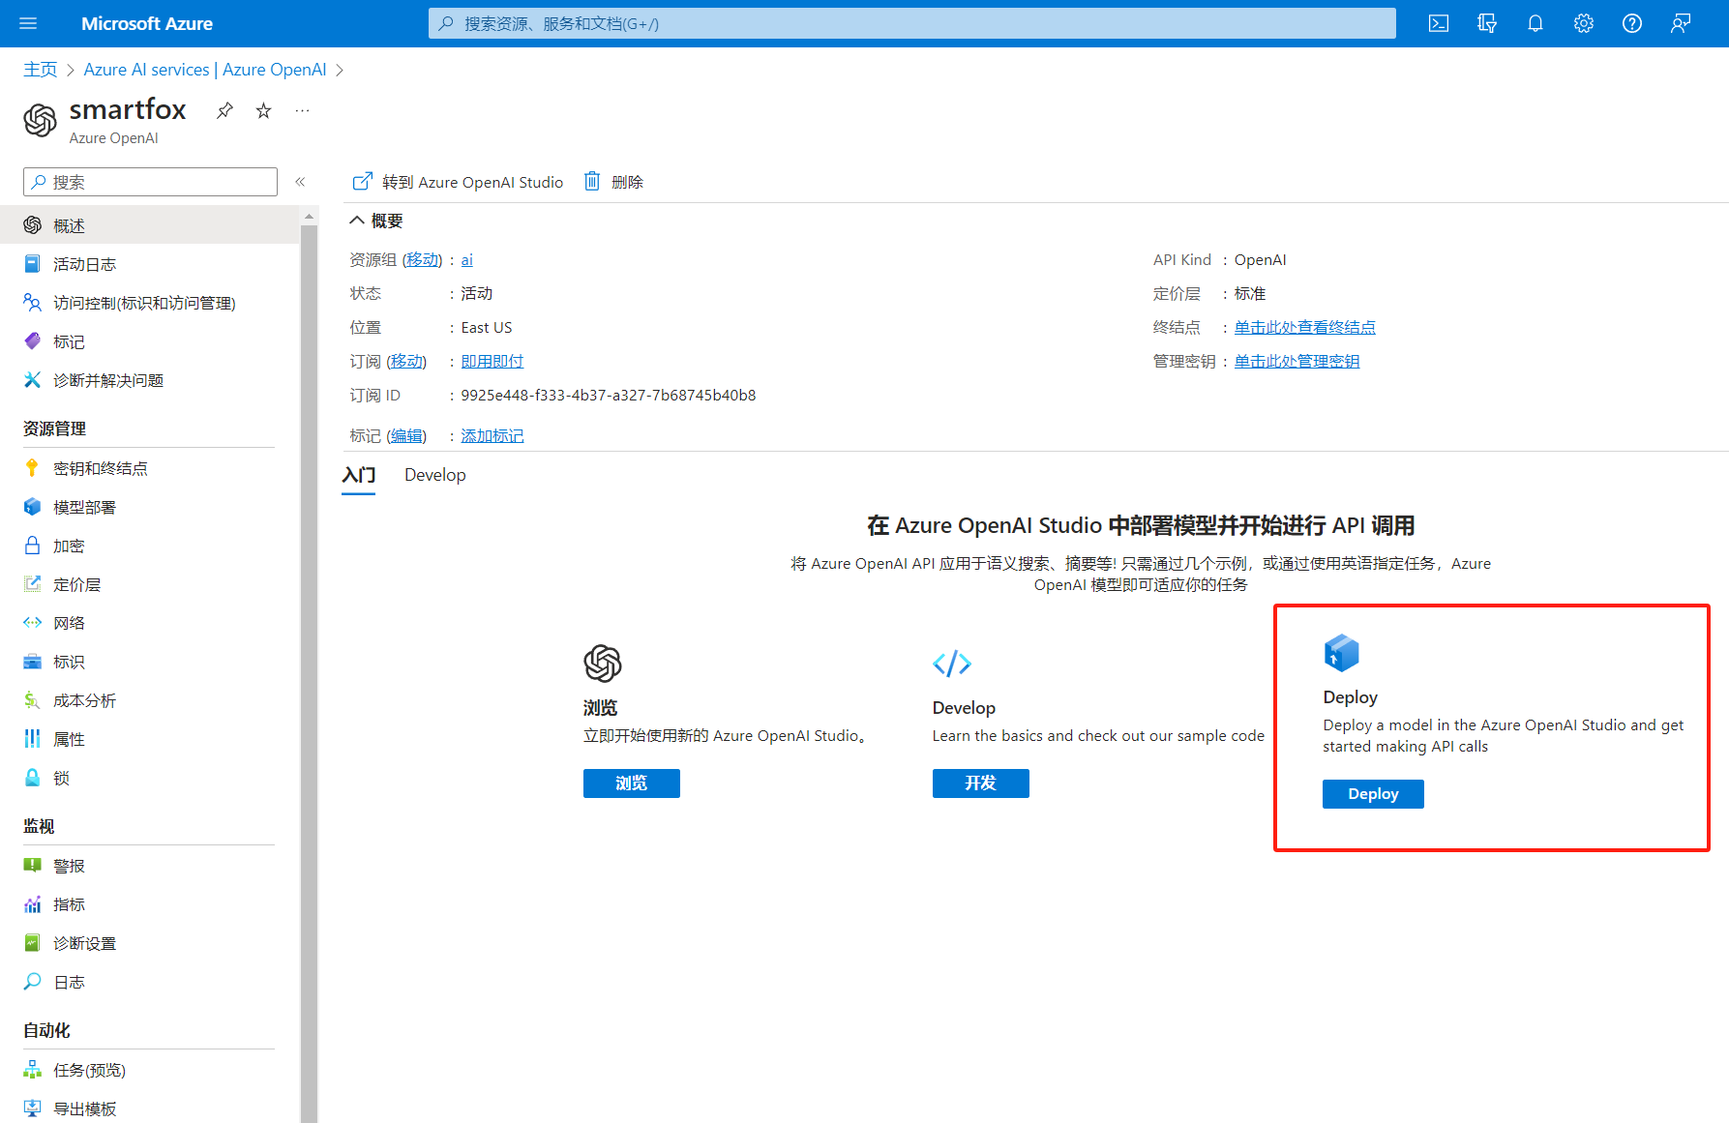Go to Azure OpenAI Studio toolbar button
Screen dimensions: 1729x1123
pyautogui.click(x=458, y=182)
